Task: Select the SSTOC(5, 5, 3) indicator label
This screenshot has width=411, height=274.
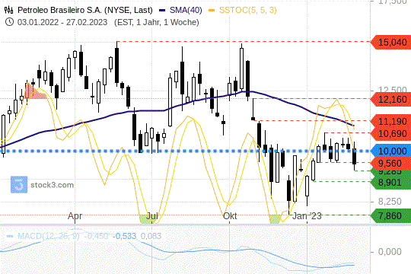Action: (x=248, y=10)
